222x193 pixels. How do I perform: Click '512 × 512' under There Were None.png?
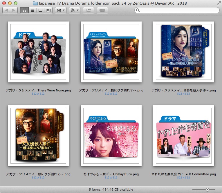(38, 94)
